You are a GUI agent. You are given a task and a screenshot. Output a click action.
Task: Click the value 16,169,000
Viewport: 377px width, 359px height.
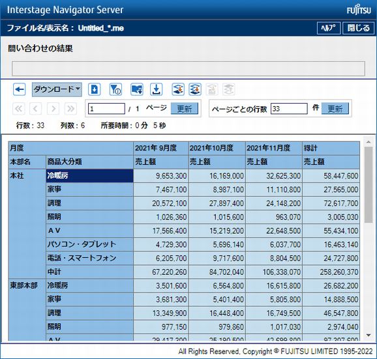pos(217,176)
